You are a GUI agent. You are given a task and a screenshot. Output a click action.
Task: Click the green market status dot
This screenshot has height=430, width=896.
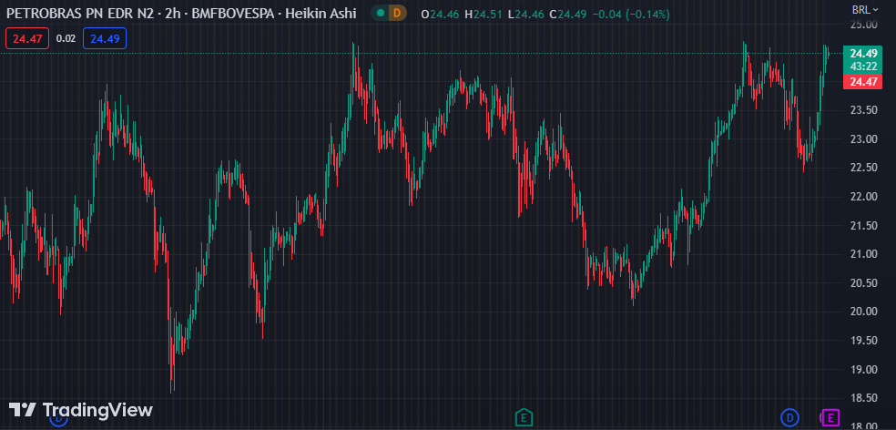point(379,13)
